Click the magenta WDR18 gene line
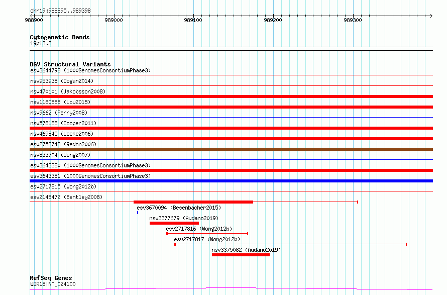The width and height of the screenshot is (447, 295). pyautogui.click(x=231, y=289)
